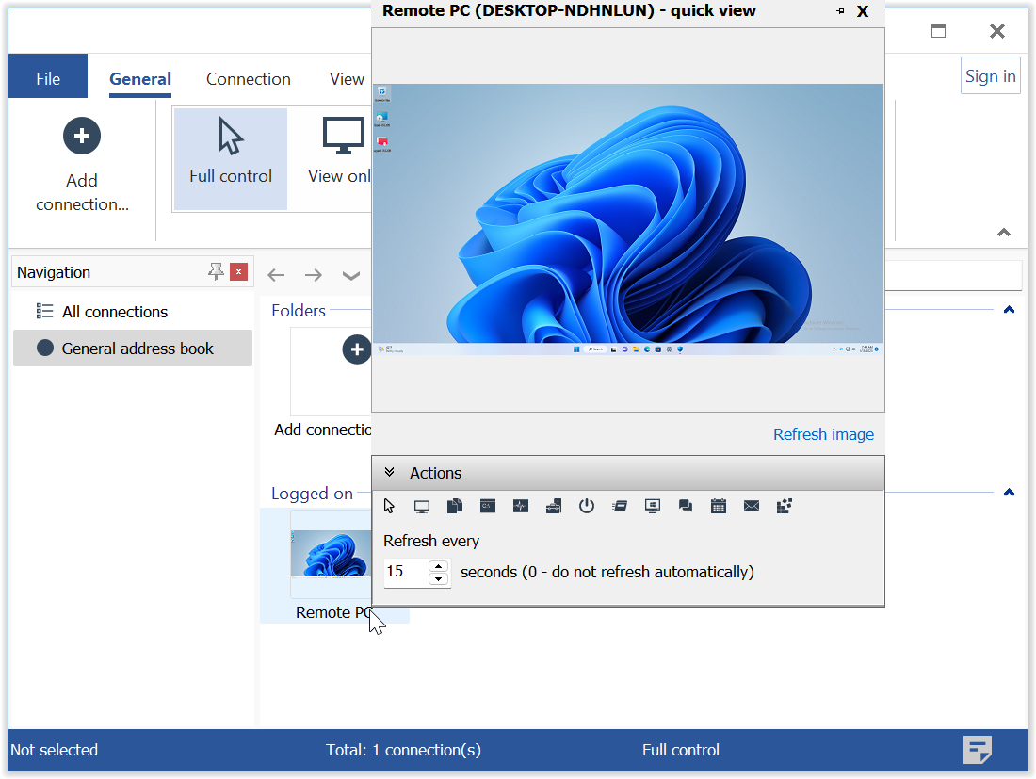Image resolution: width=1036 pixels, height=779 pixels.
Task: Collapse the Actions section
Action: coord(390,472)
